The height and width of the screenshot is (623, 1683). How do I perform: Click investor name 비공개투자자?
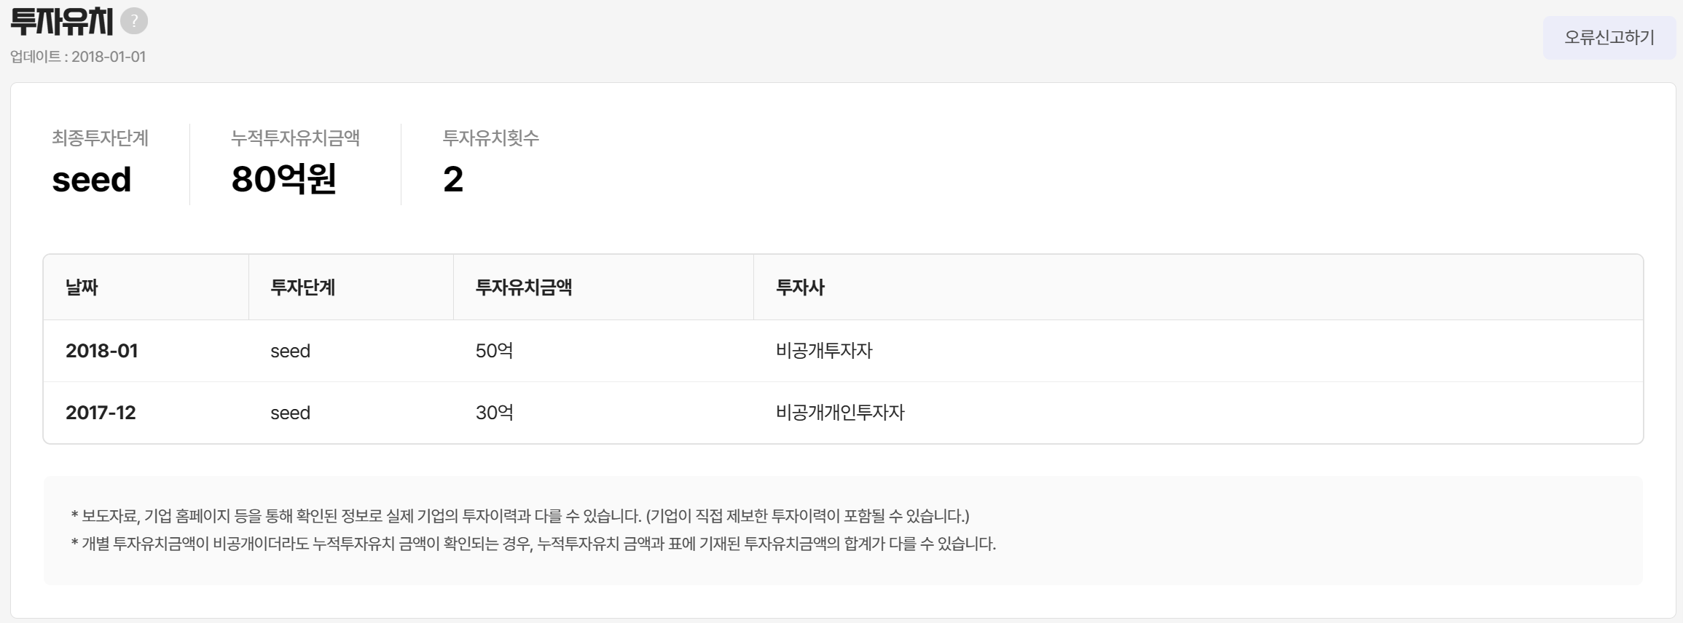tap(823, 351)
